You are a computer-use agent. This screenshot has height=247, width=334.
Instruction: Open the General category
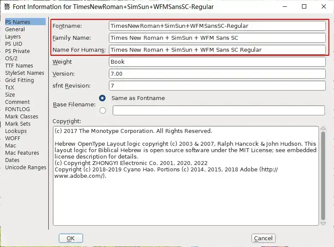15,29
